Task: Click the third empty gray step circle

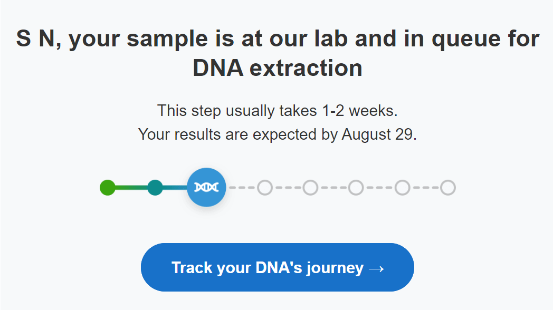Action: click(356, 187)
